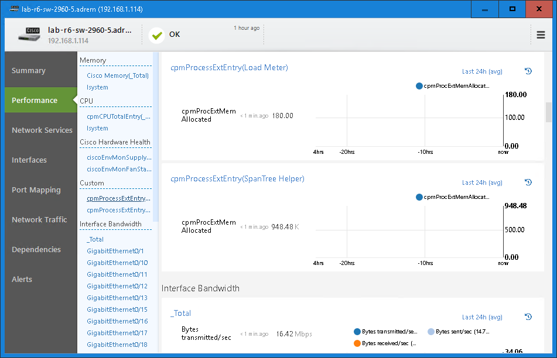The image size is (557, 358).
Task: Click the 948.48 K current value
Action: click(285, 227)
